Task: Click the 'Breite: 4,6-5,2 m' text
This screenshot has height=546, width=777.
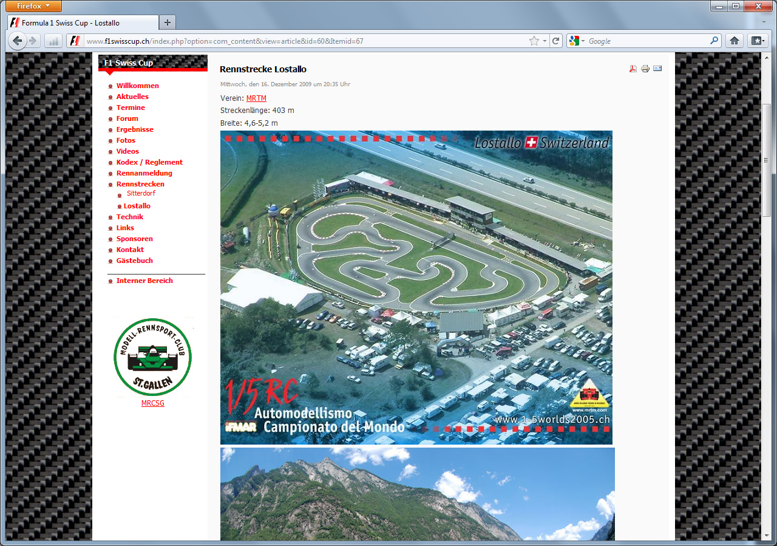Action: pyautogui.click(x=249, y=123)
